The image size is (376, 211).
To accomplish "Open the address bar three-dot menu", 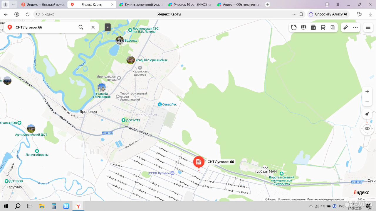I will (294, 14).
